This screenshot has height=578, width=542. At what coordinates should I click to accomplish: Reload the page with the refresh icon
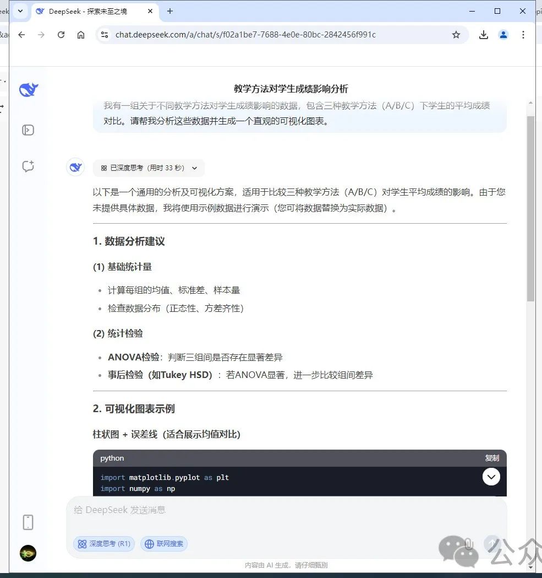click(x=61, y=34)
